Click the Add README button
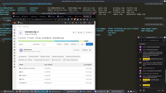 (34, 57)
